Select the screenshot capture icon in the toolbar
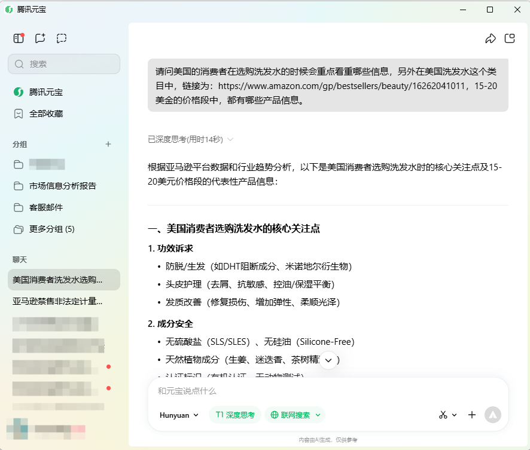 tap(62, 38)
